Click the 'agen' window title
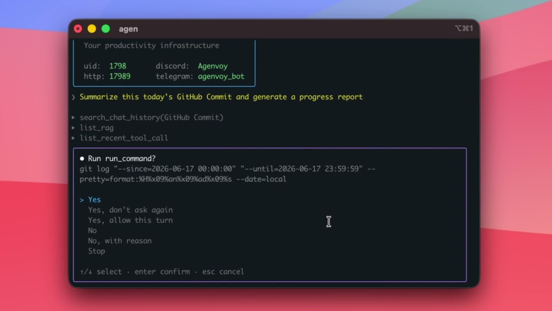Image resolution: width=552 pixels, height=311 pixels. coord(129,29)
